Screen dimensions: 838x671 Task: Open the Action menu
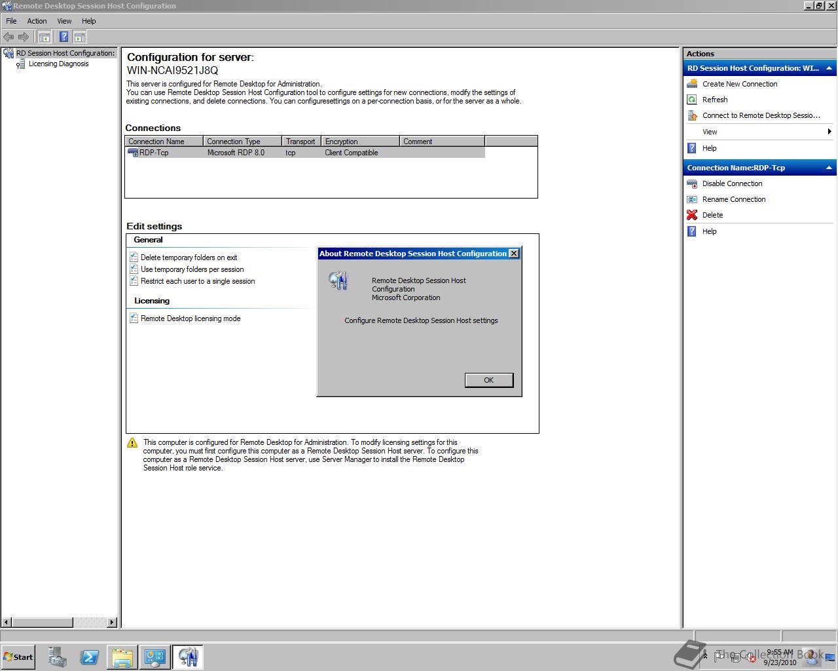[x=37, y=21]
